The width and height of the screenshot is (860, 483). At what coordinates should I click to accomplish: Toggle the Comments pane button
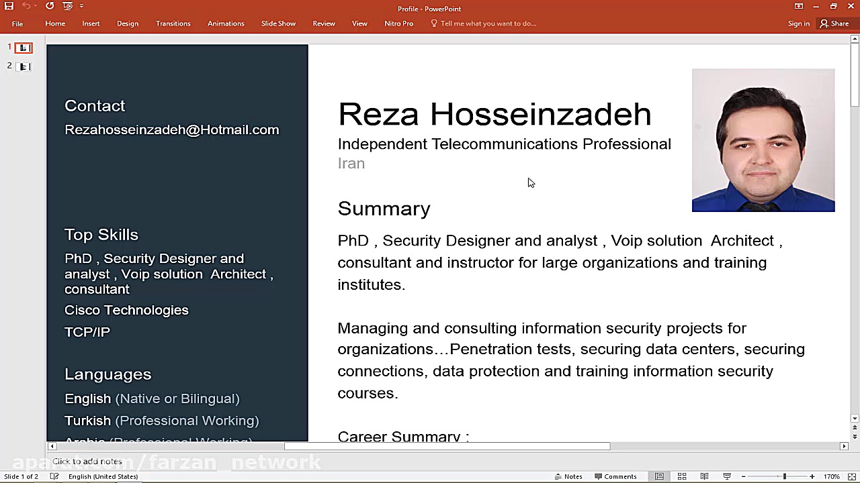[x=615, y=476]
